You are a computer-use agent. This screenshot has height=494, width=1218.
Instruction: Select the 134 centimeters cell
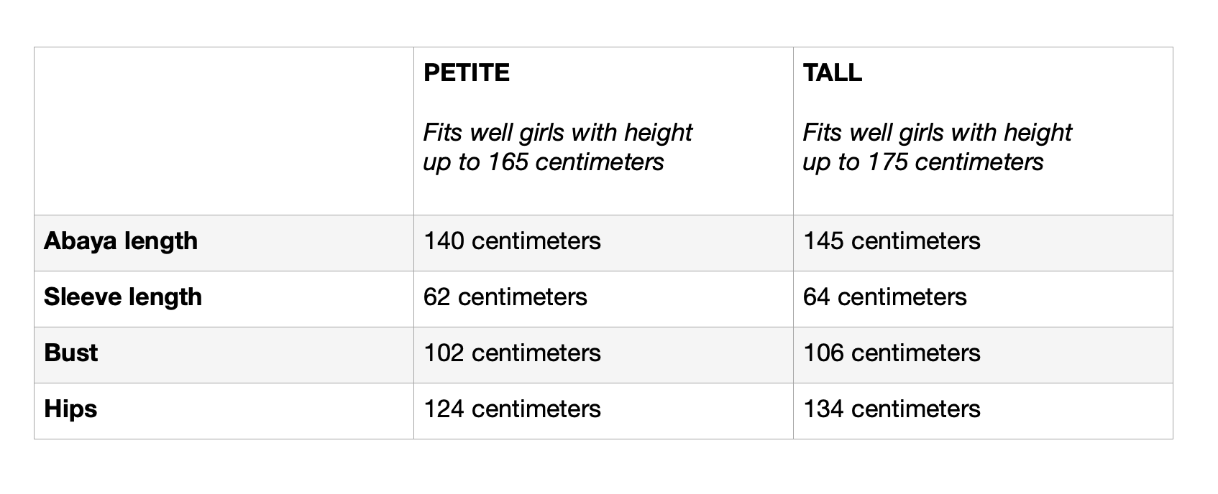[983, 411]
